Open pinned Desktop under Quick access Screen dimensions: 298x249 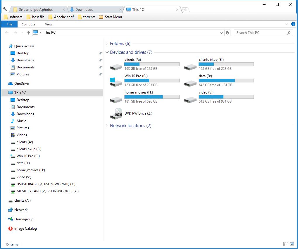tap(23, 53)
